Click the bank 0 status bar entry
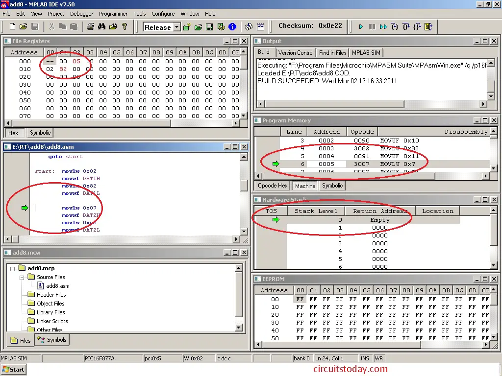The width and height of the screenshot is (502, 376). 301,358
